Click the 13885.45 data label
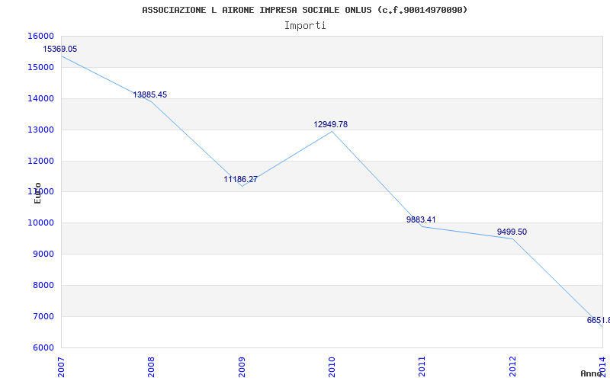610x381 pixels. (x=149, y=94)
